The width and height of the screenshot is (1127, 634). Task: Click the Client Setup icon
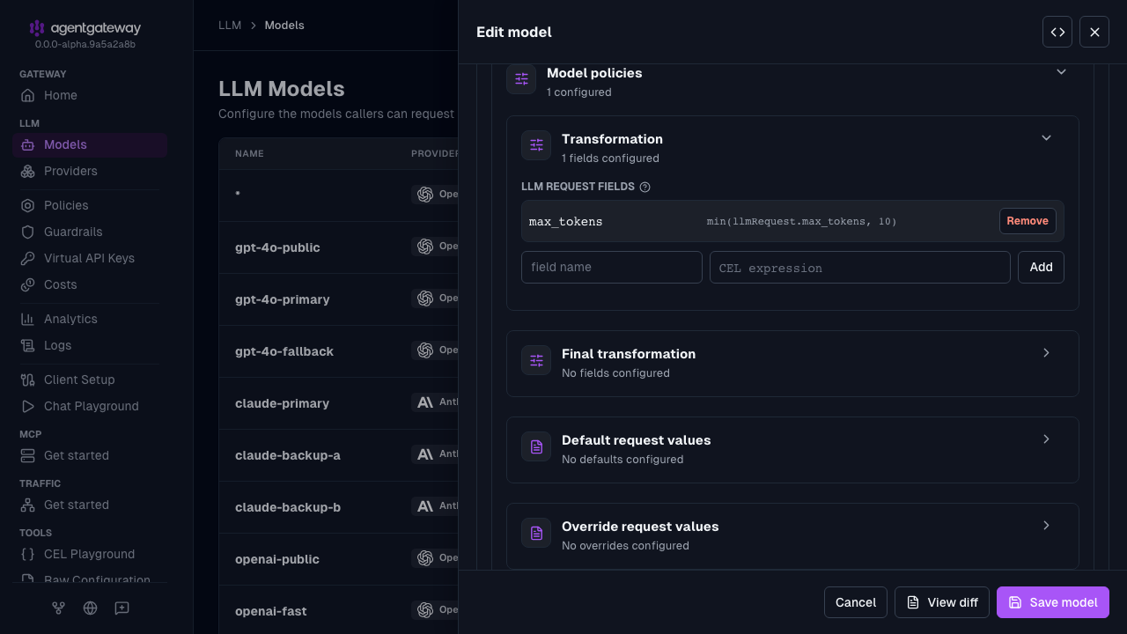28,380
